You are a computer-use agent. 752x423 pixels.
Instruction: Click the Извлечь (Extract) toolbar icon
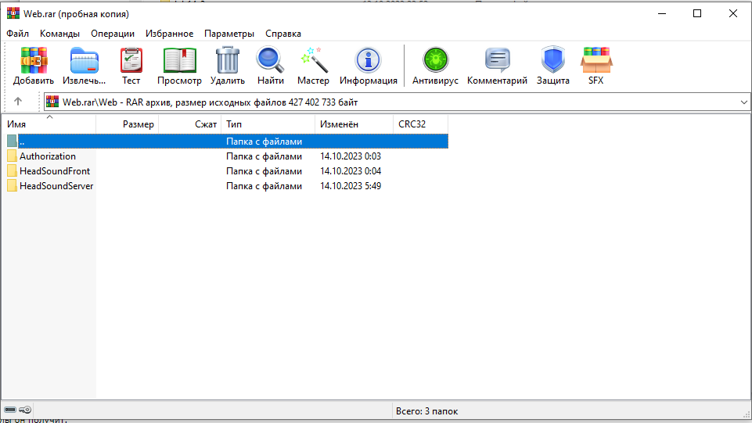(x=84, y=66)
